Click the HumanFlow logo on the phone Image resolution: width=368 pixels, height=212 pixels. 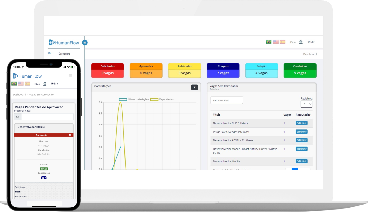point(27,76)
